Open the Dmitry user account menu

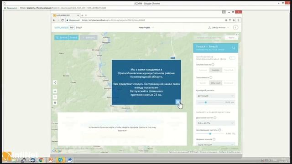coord(219,27)
